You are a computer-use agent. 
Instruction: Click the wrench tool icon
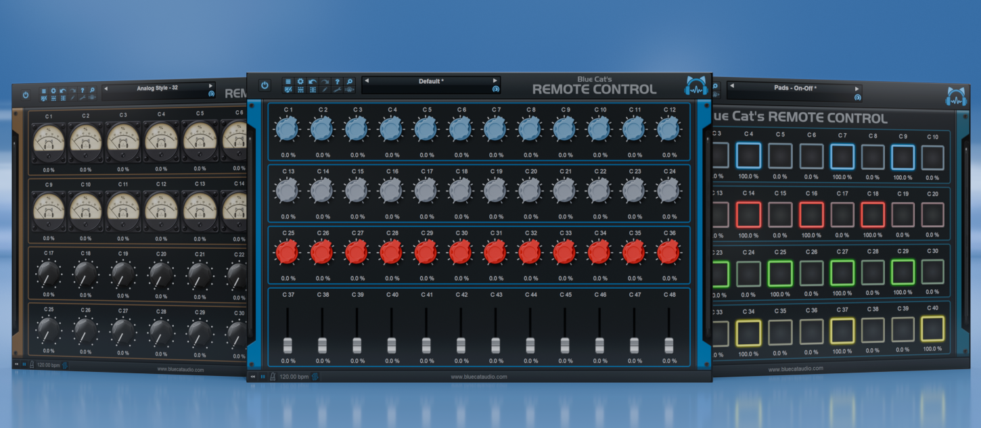point(337,89)
